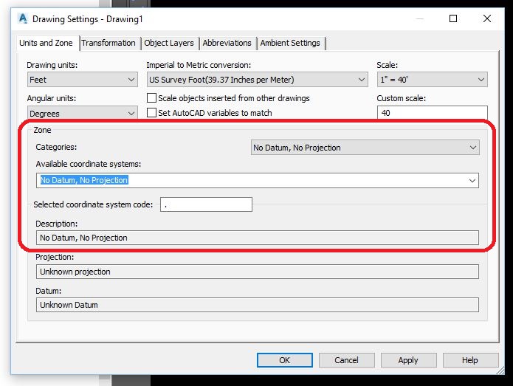This screenshot has width=513, height=386.
Task: Open Help for Drawing Settings
Action: [470, 360]
